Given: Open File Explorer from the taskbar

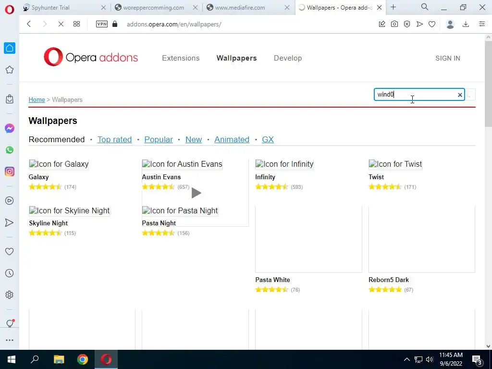Looking at the screenshot, I should (59, 359).
